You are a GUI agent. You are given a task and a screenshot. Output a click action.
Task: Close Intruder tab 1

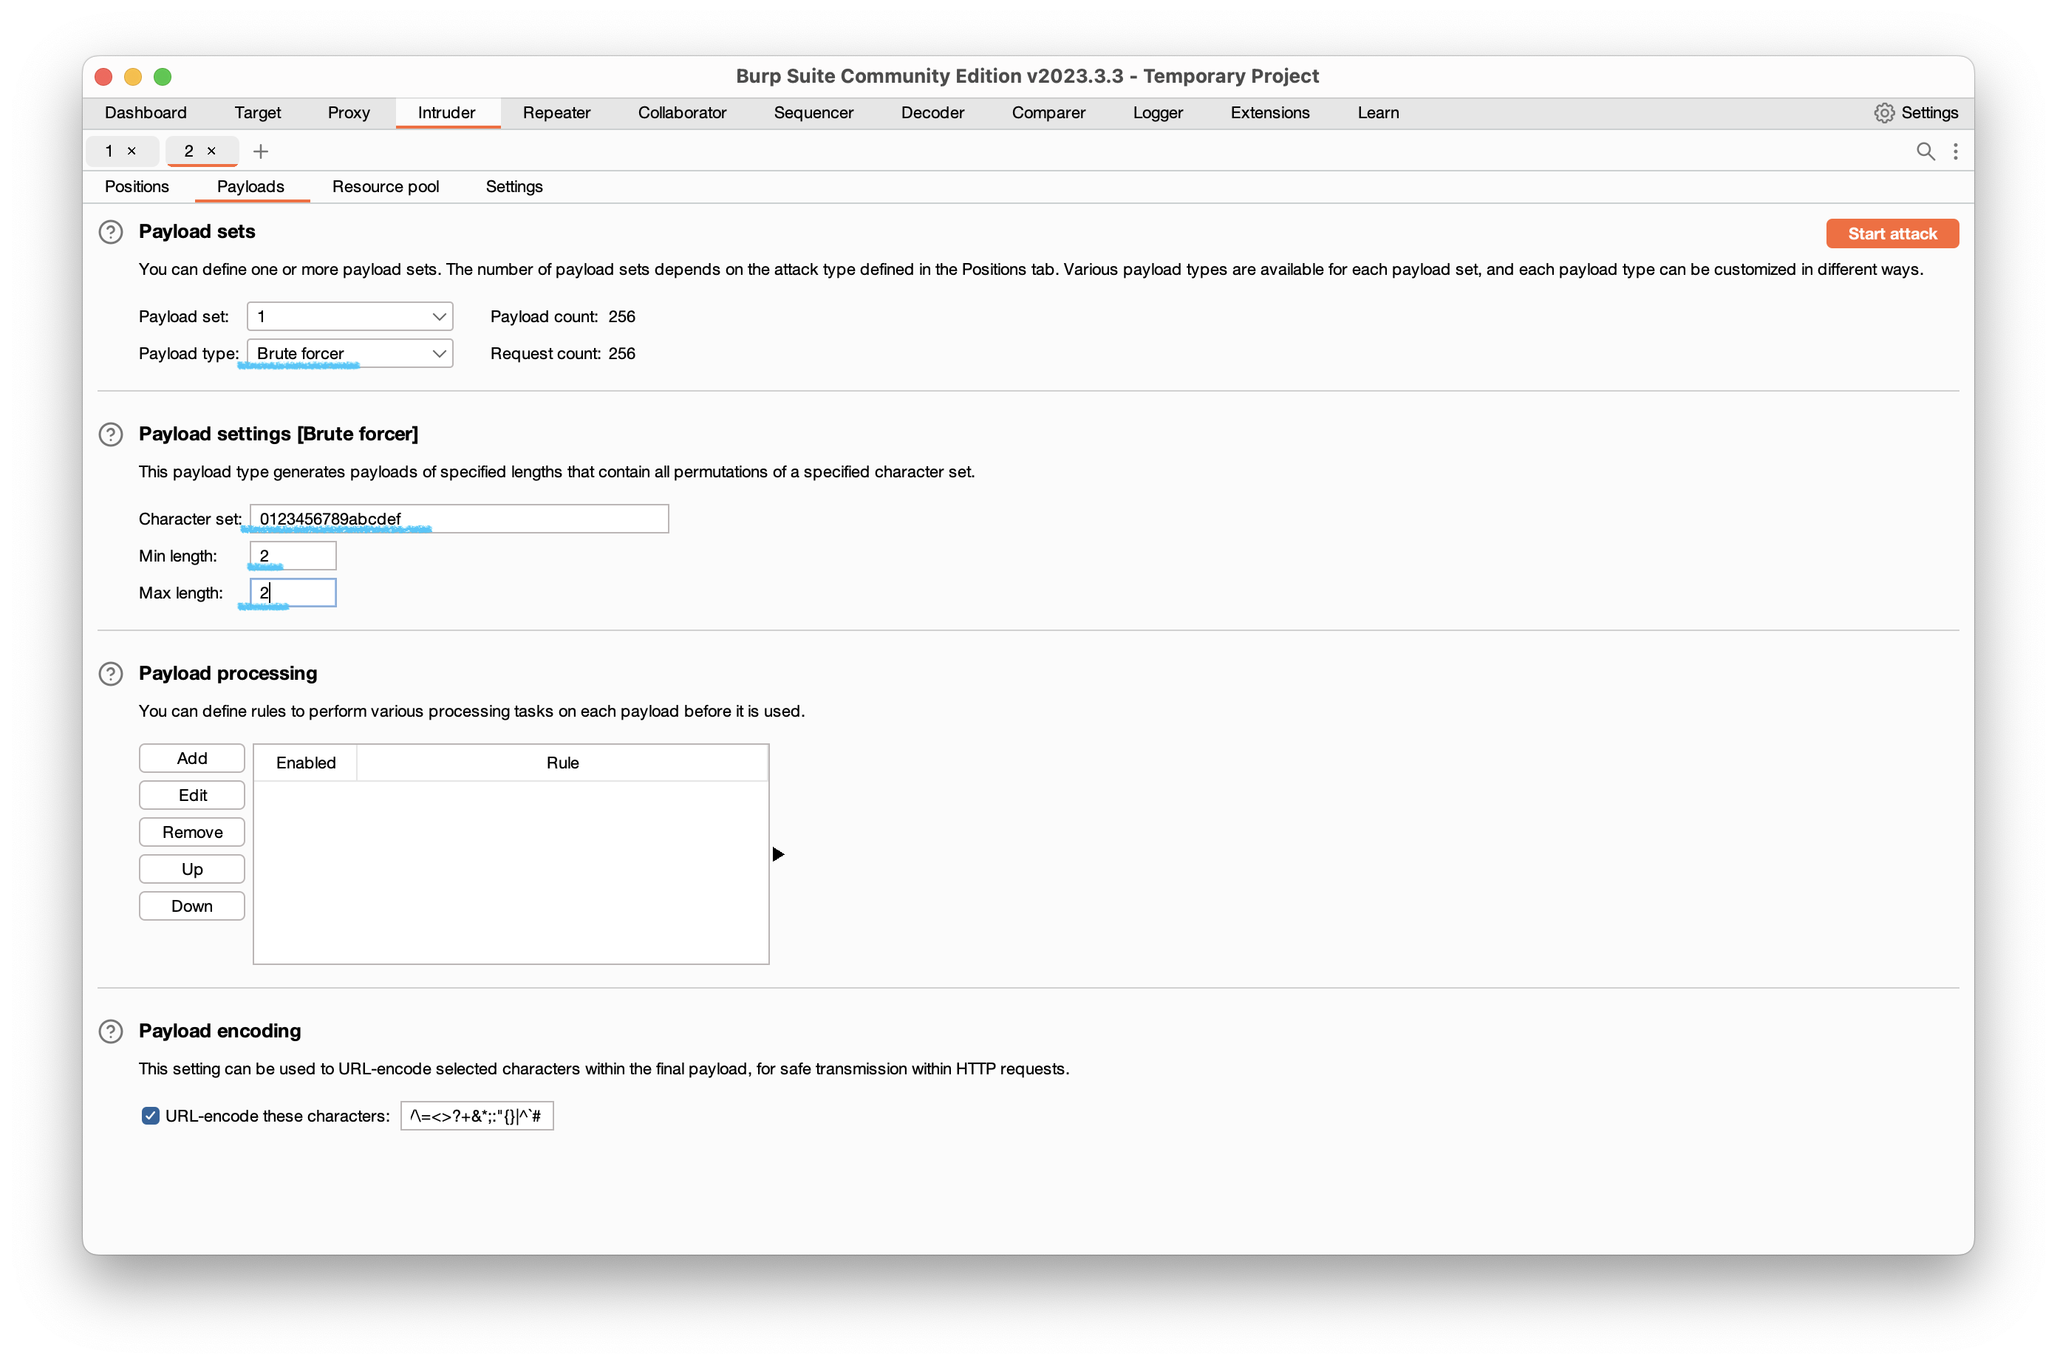pyautogui.click(x=132, y=151)
